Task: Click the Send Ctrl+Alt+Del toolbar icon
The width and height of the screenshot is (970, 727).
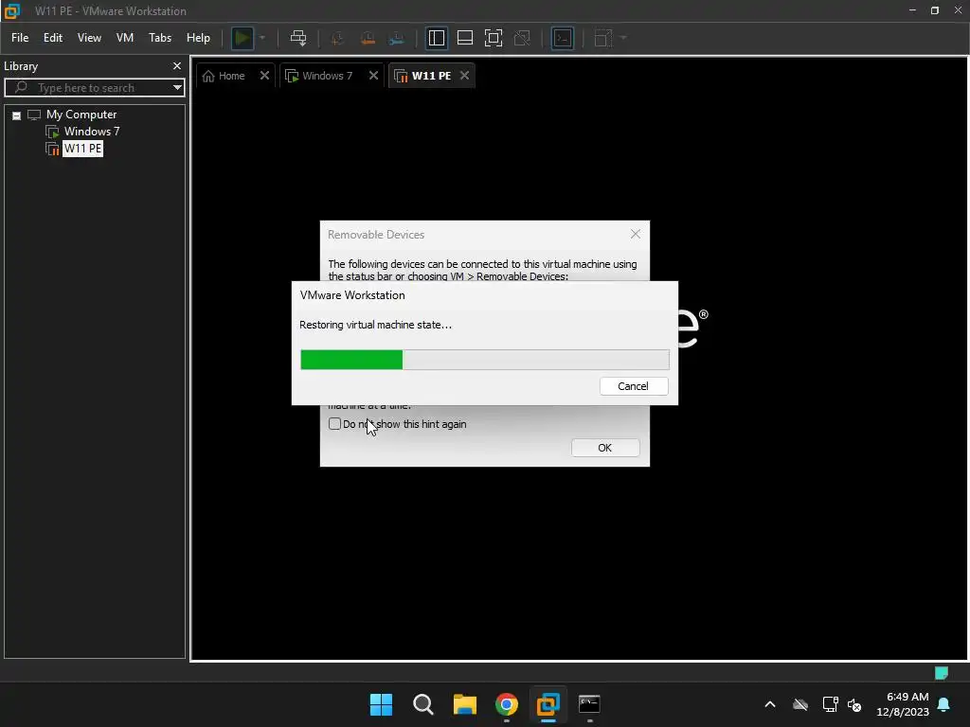Action: tap(298, 38)
